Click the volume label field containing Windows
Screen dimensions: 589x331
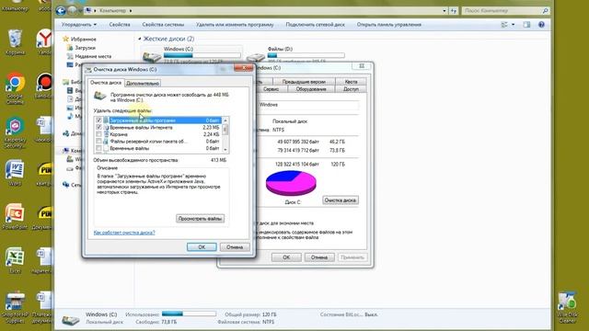click(308, 105)
